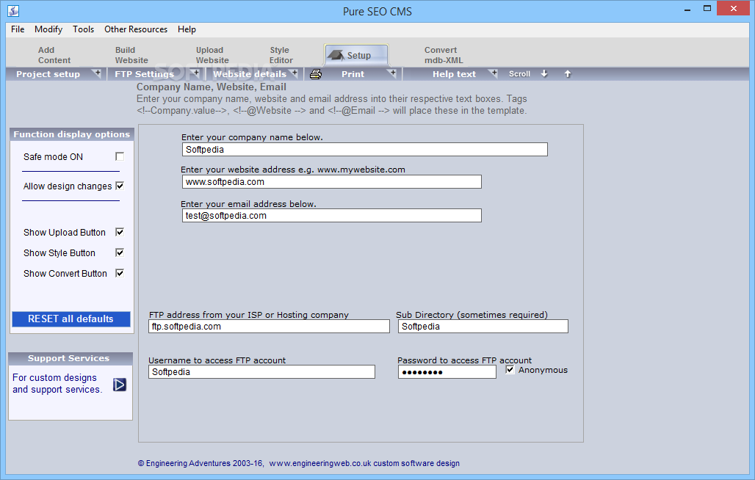Switch to Add Content tab
The height and width of the screenshot is (480, 755).
pos(54,55)
